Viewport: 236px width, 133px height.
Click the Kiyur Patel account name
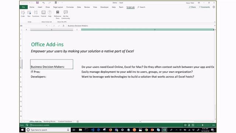click(190, 3)
